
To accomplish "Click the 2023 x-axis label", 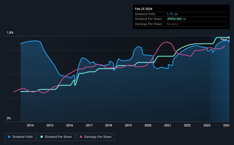I will coord(207,125).
